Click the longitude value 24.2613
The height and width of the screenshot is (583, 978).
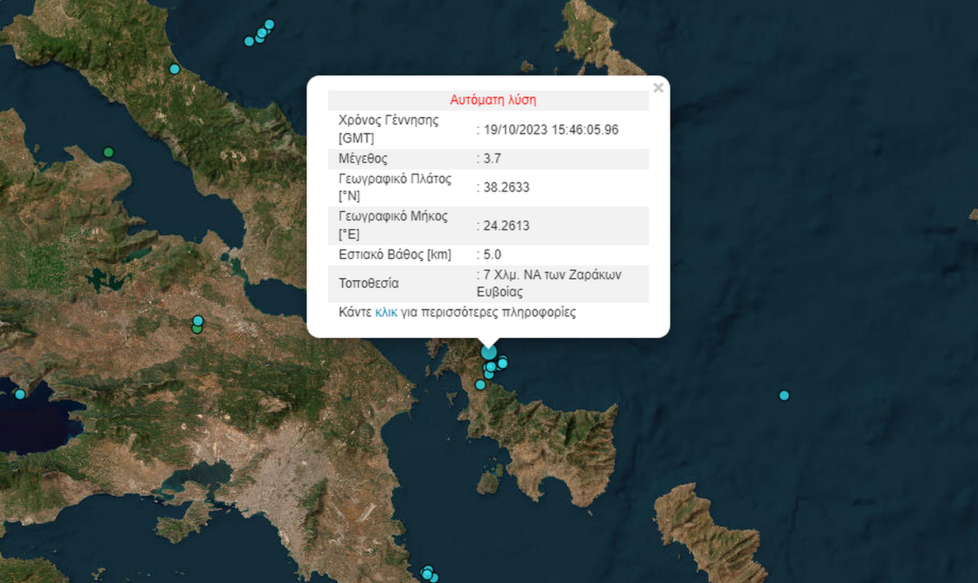tap(506, 226)
